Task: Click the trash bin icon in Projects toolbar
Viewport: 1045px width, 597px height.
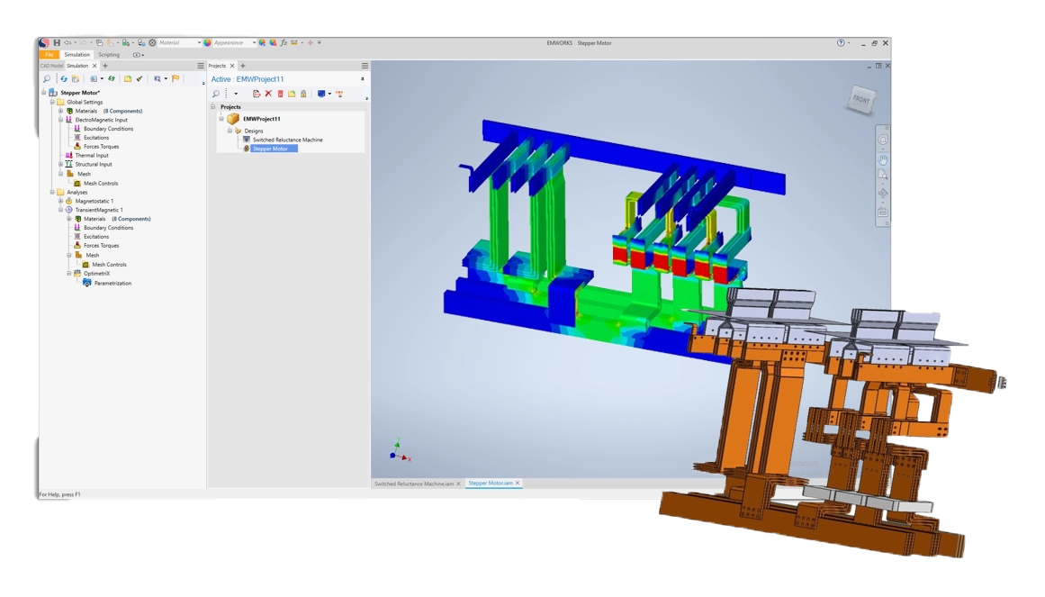Action: tap(280, 94)
